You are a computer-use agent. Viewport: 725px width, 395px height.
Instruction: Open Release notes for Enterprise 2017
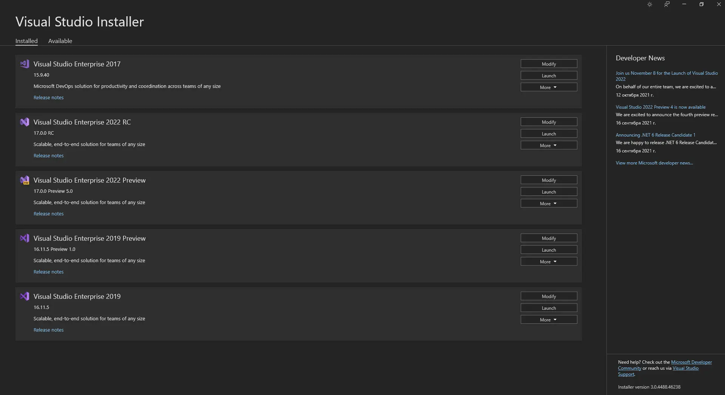[x=48, y=97]
